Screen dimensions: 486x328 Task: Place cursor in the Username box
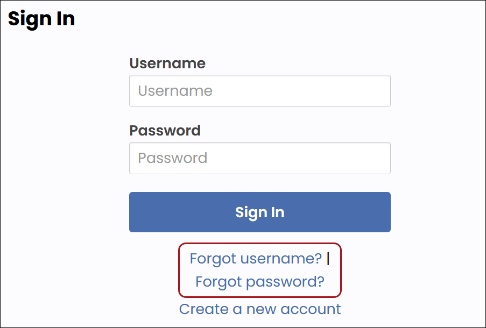click(259, 91)
